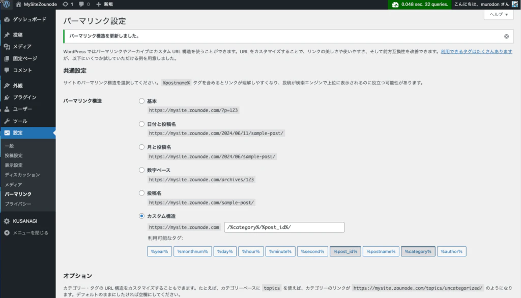Select the 投稿名 radio button
This screenshot has width=521, height=298.
point(141,193)
